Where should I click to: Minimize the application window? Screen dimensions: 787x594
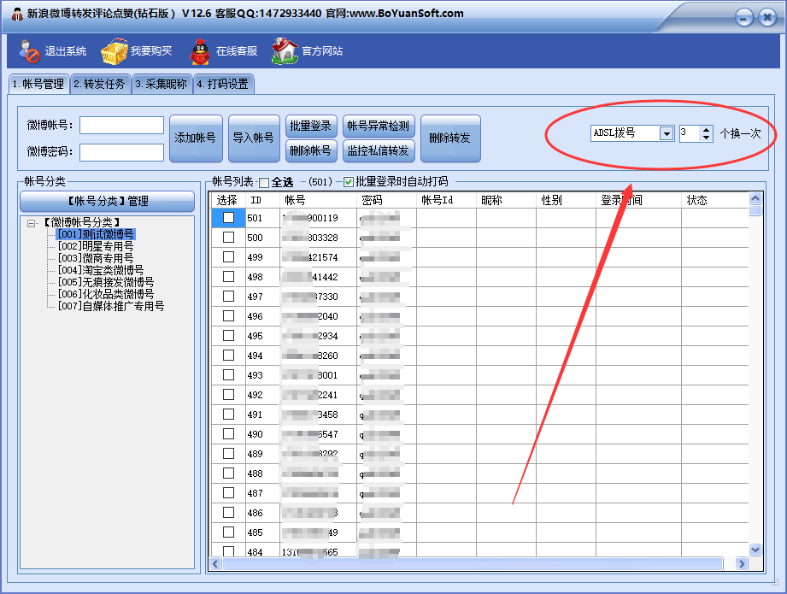click(x=743, y=18)
